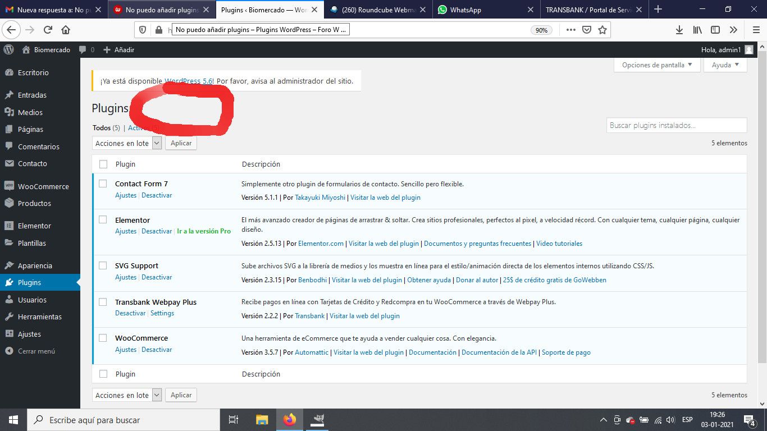This screenshot has height=431, width=767.
Task: Click Desactivar under Contact Form 7
Action: 157,195
